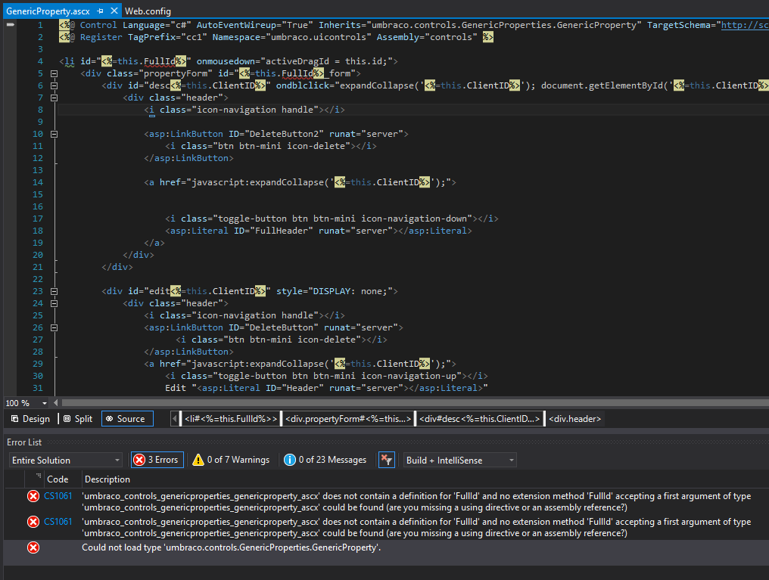The width and height of the screenshot is (769, 580).
Task: Open the 100 % zoom level dropdown
Action: (45, 403)
